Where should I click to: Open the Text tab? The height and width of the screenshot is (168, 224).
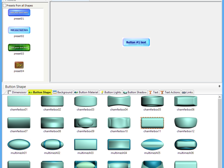(153, 92)
